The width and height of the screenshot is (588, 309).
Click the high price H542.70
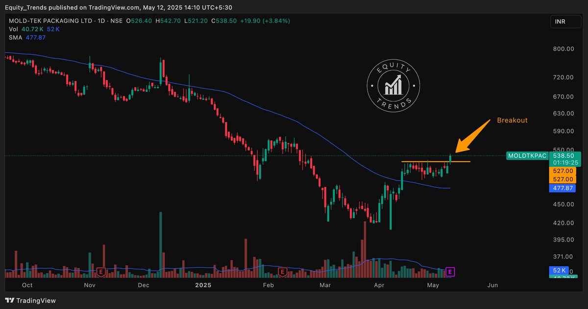point(168,21)
